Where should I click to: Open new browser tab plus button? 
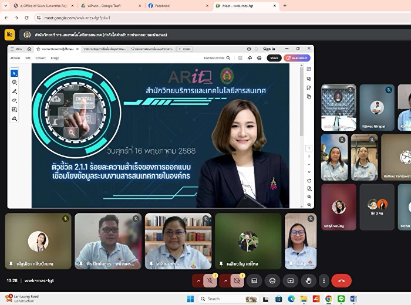(x=285, y=5)
